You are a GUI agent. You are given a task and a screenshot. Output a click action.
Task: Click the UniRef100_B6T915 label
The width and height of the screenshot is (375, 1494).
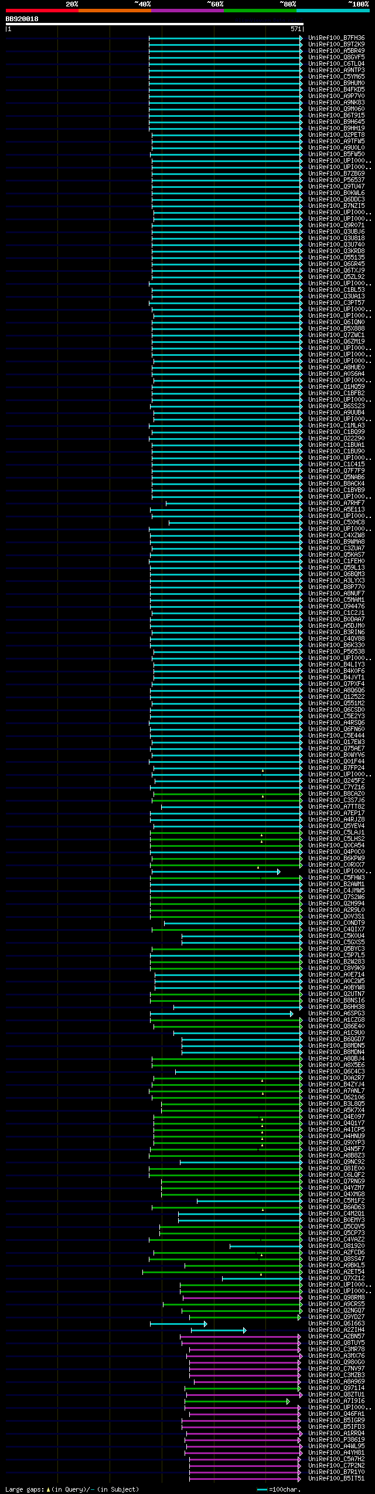(x=336, y=115)
